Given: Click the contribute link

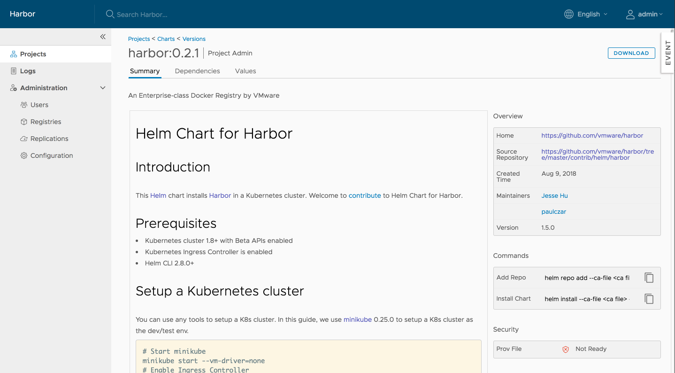Looking at the screenshot, I should pos(365,195).
